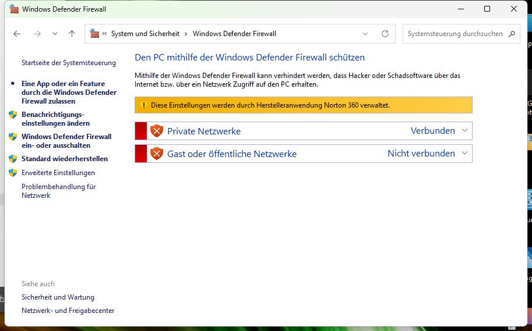
Task: Open Erweiterte Einstellungen link
Action: pos(58,172)
